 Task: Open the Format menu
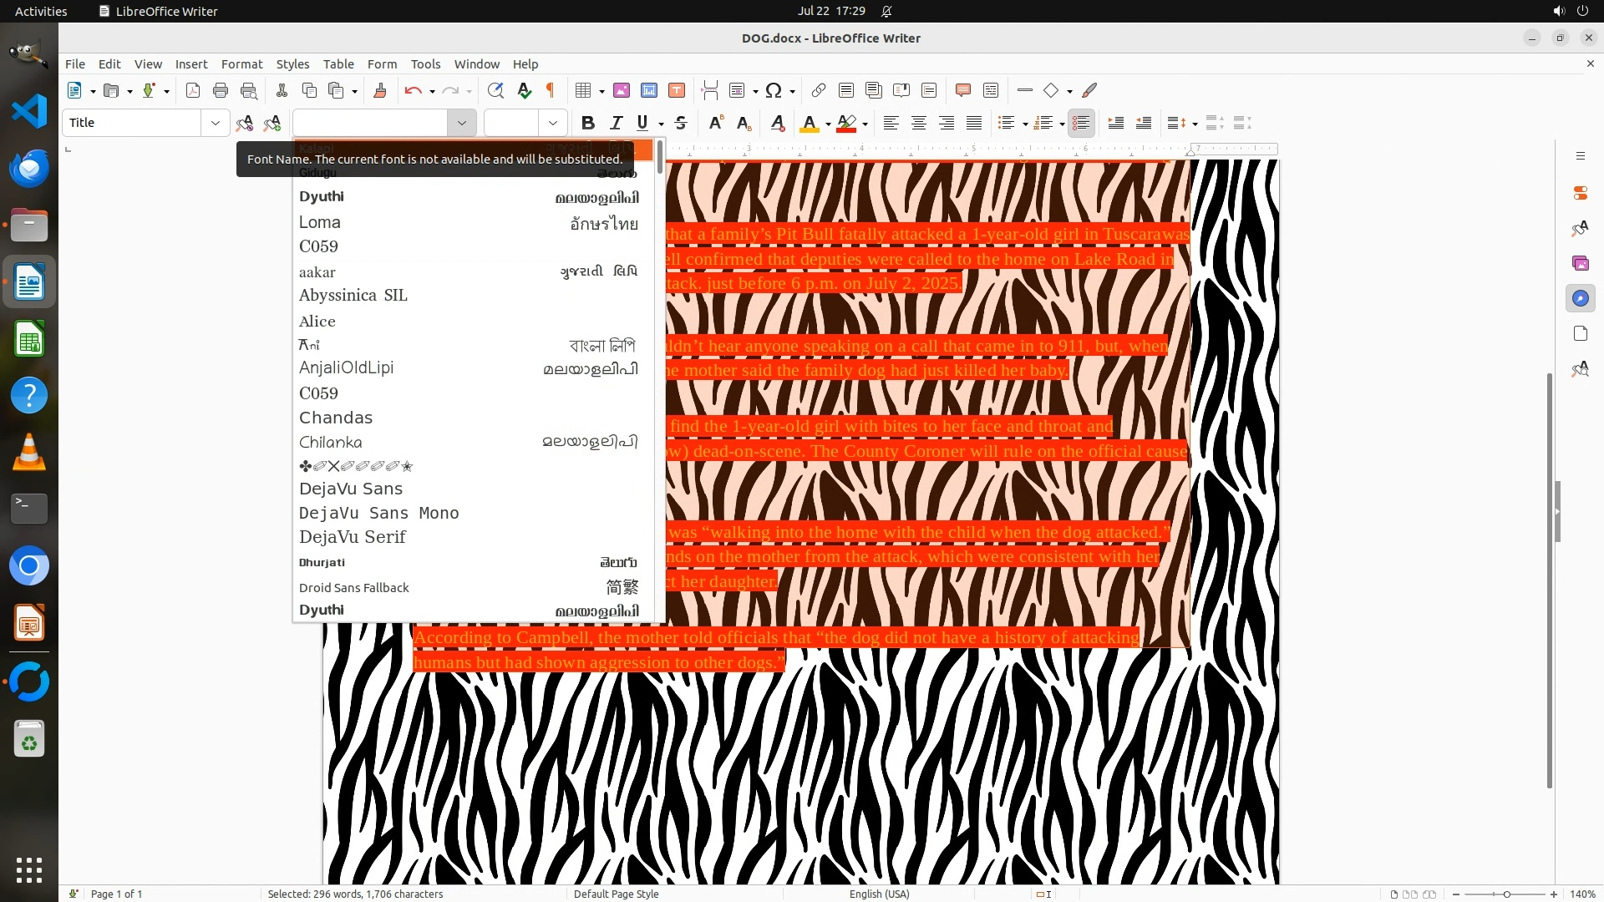tap(241, 63)
